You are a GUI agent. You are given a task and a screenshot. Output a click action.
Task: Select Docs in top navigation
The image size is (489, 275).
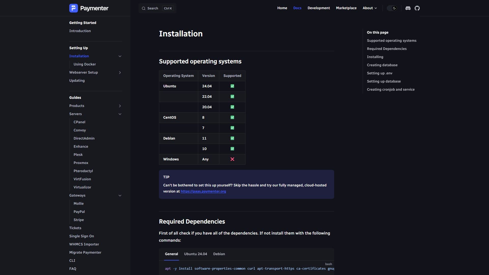(297, 8)
